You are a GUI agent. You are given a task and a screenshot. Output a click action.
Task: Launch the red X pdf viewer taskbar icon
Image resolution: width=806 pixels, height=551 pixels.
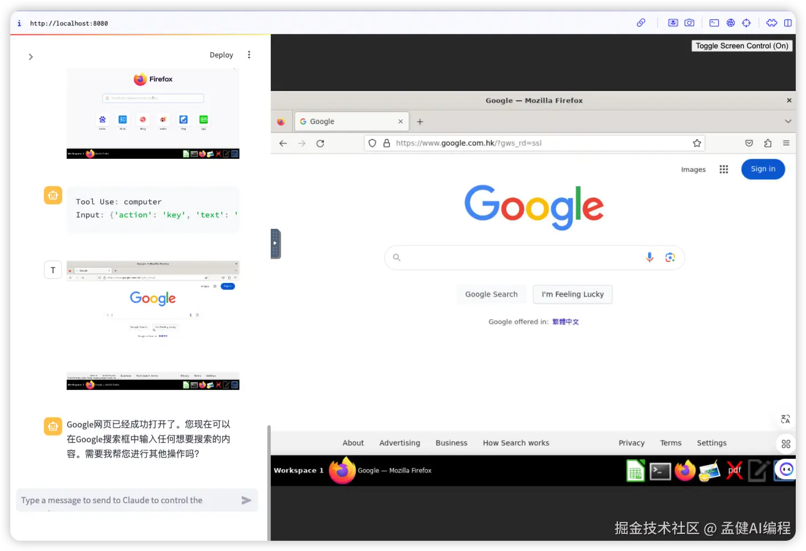tap(735, 471)
